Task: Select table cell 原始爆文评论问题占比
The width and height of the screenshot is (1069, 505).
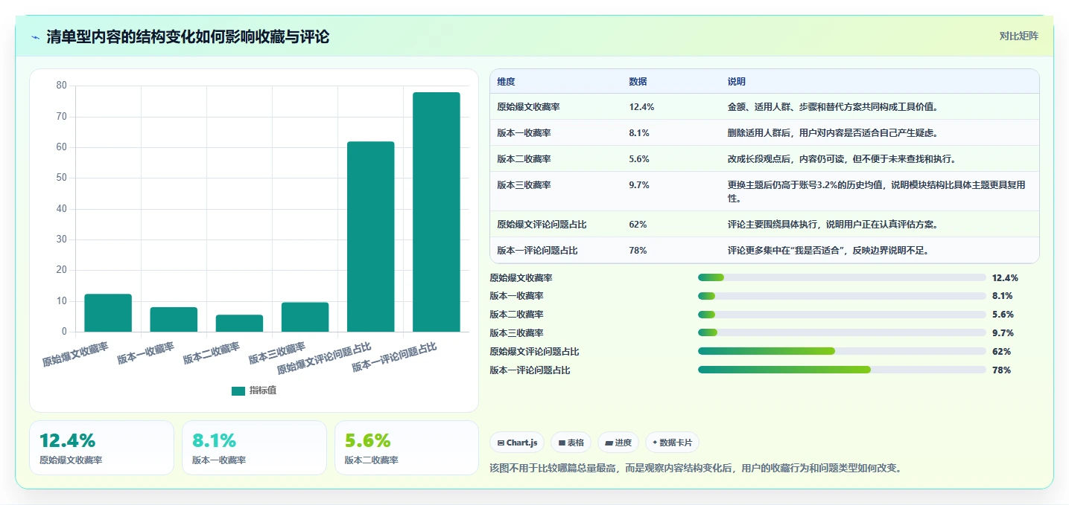Action: click(542, 225)
